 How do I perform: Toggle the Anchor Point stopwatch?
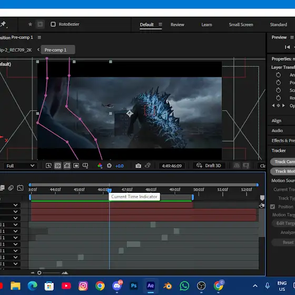[x=278, y=75]
